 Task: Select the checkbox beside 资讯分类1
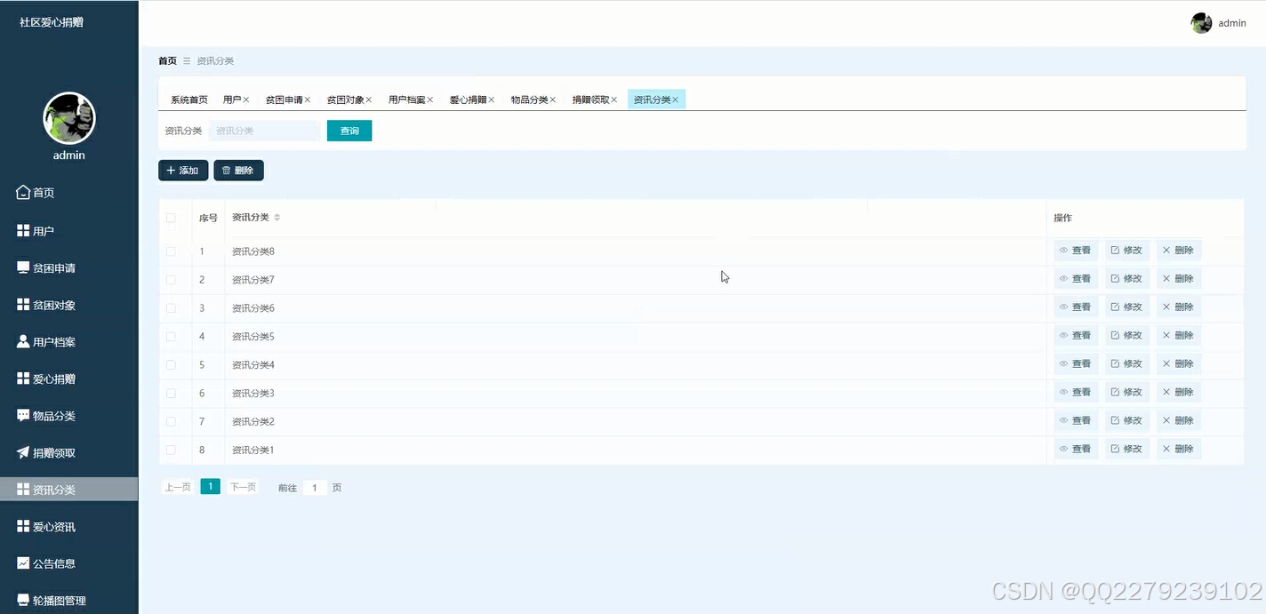pos(172,449)
